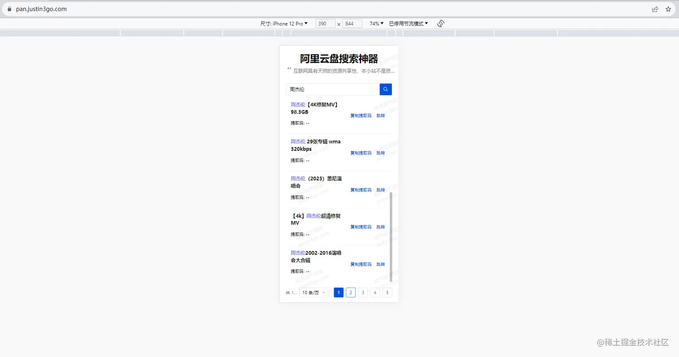Click the address bar URL pan.justin3go.com
The height and width of the screenshot is (357, 679).
click(41, 9)
